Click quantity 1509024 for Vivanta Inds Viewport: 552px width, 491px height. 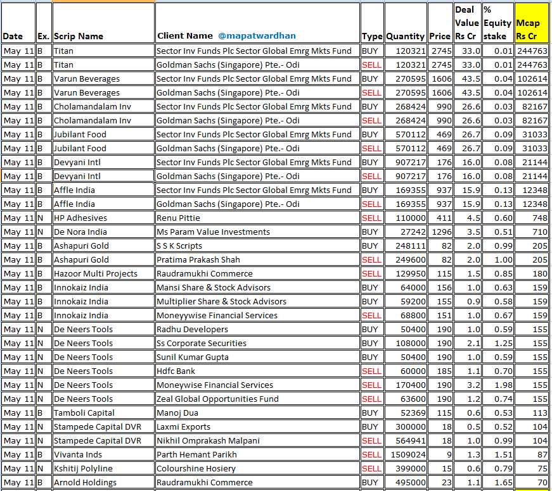pos(406,455)
